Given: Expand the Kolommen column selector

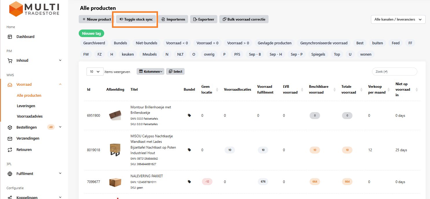Looking at the screenshot, I should [150, 72].
